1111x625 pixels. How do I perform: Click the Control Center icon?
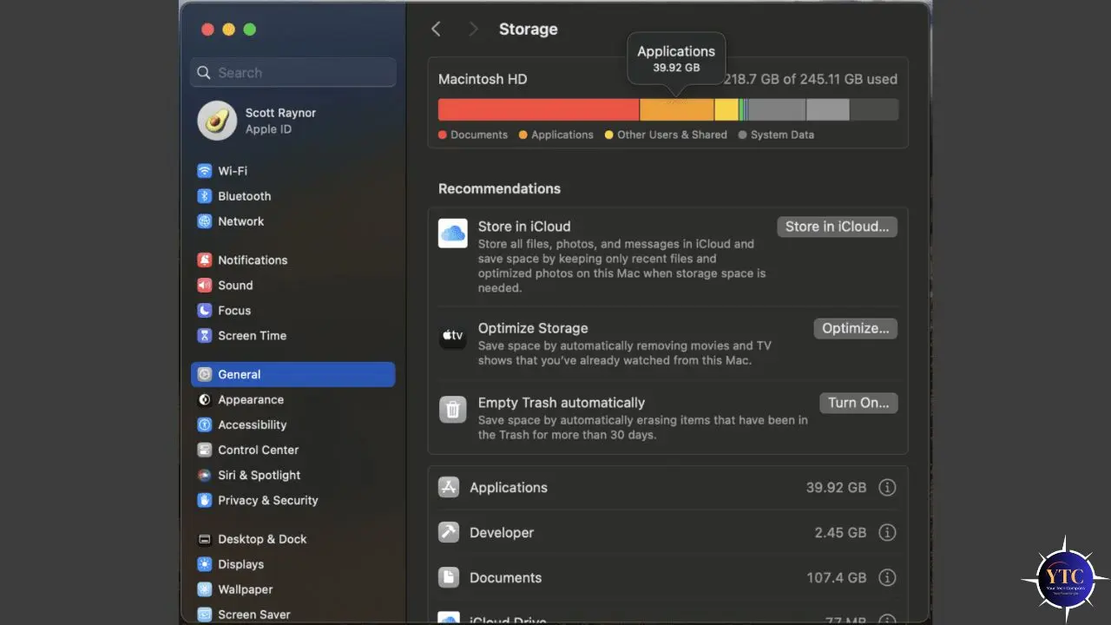coord(204,450)
